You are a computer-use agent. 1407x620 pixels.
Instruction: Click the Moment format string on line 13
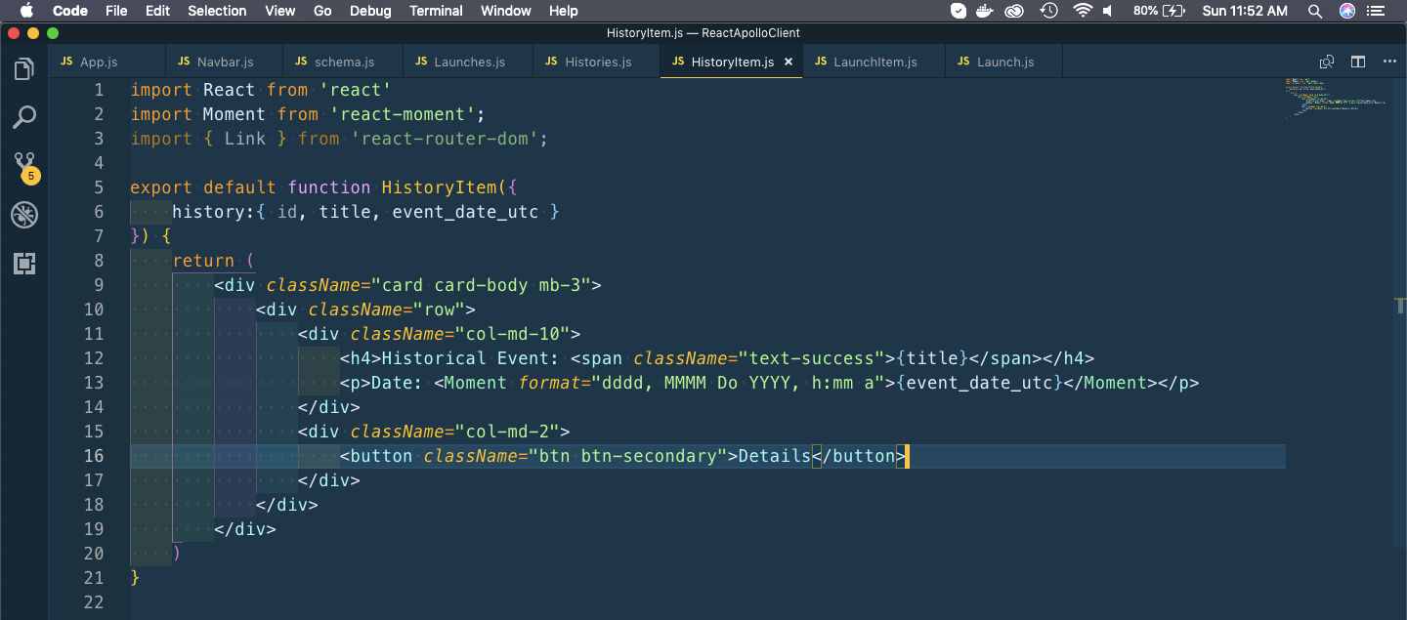point(739,383)
